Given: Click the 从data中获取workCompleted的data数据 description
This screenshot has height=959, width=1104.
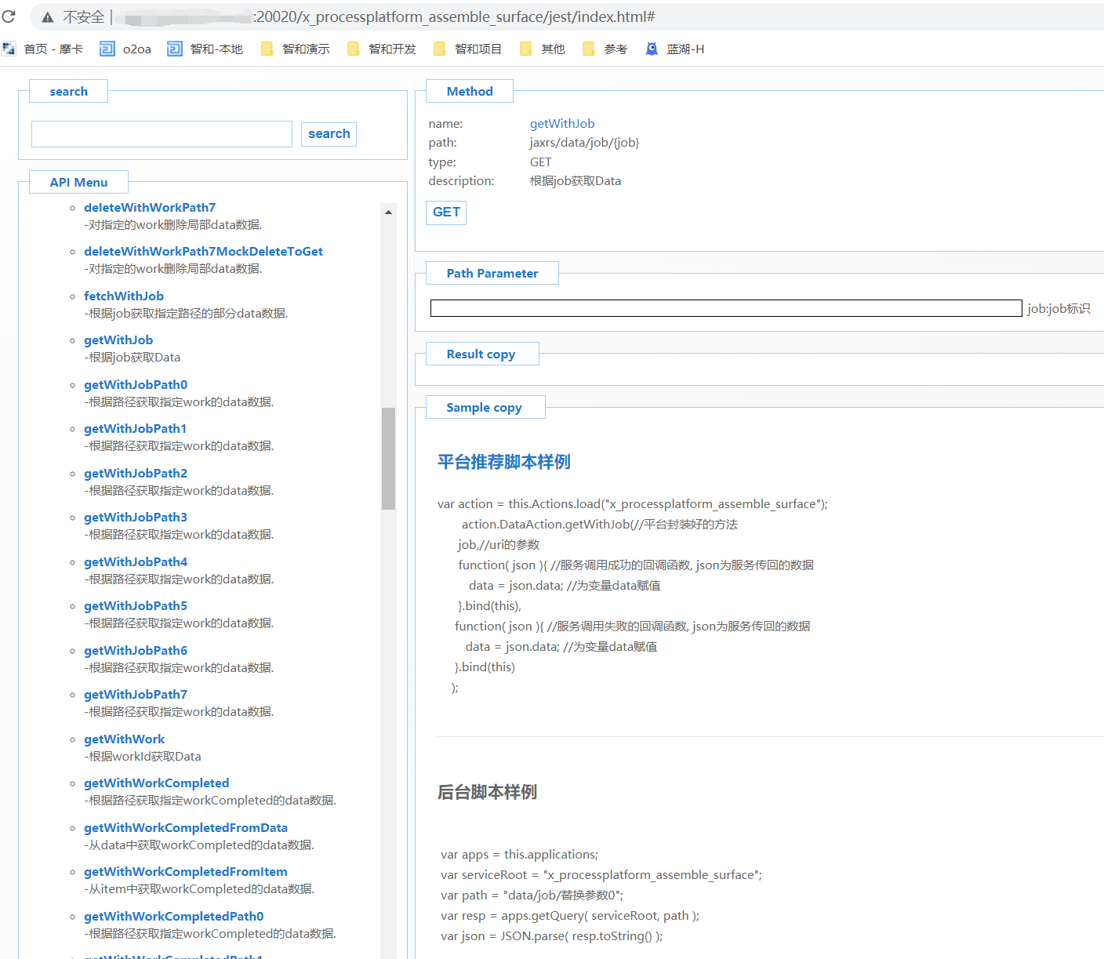Looking at the screenshot, I should (x=199, y=845).
